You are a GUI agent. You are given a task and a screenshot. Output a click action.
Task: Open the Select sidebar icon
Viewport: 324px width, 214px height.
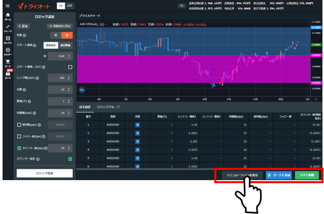[x=7, y=41]
